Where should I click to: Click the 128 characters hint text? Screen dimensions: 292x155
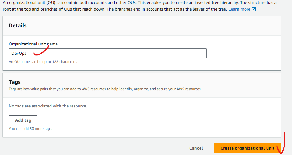(x=43, y=62)
